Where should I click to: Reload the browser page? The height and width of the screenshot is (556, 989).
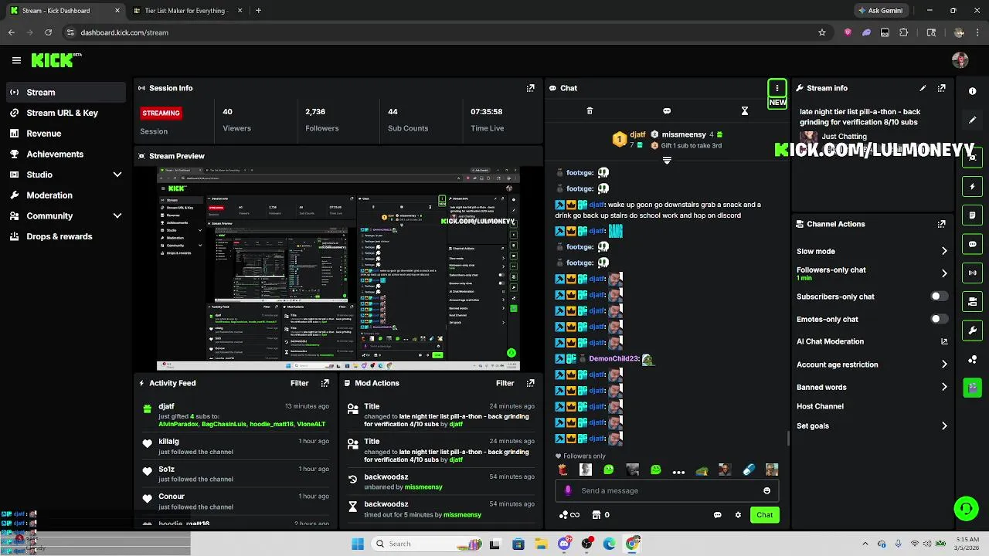[x=48, y=32]
